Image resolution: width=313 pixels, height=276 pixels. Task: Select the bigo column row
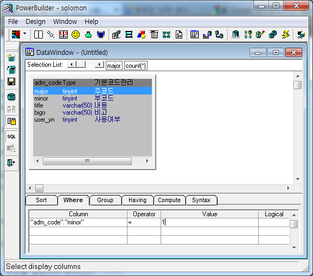tap(92, 112)
